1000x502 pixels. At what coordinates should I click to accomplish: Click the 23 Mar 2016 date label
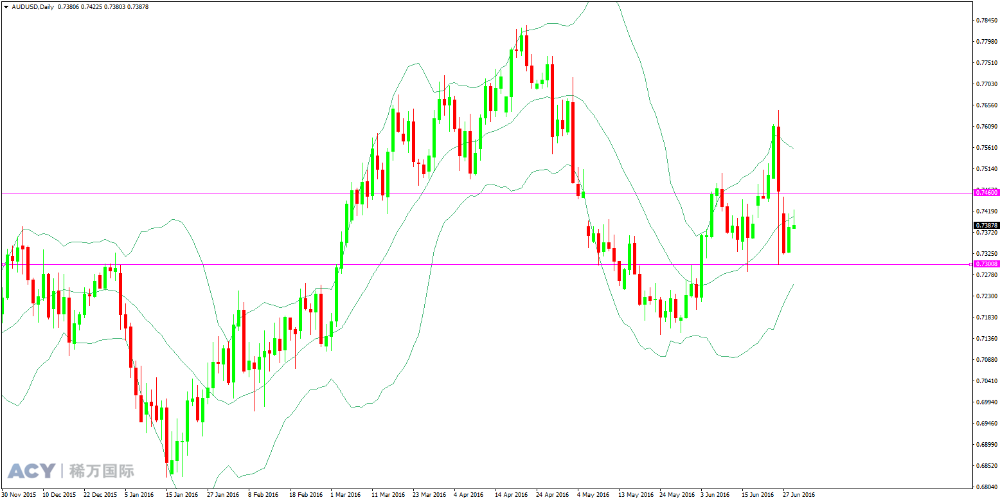point(429,496)
